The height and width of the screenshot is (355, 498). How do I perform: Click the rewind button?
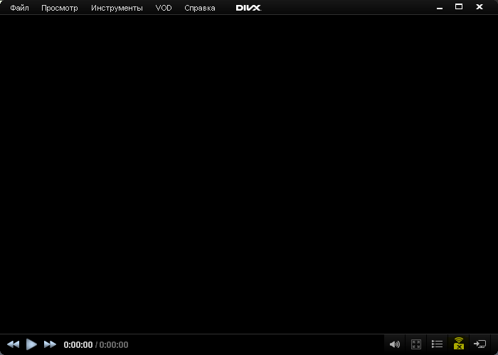(14, 344)
